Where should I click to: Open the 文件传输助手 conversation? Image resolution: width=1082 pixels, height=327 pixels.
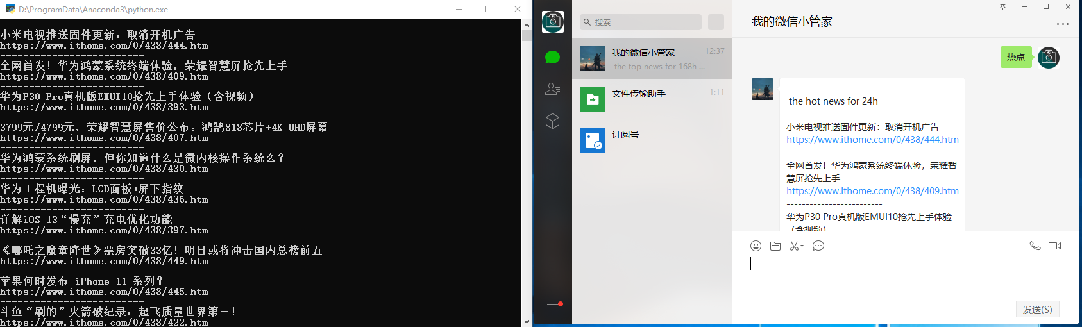[x=652, y=99]
